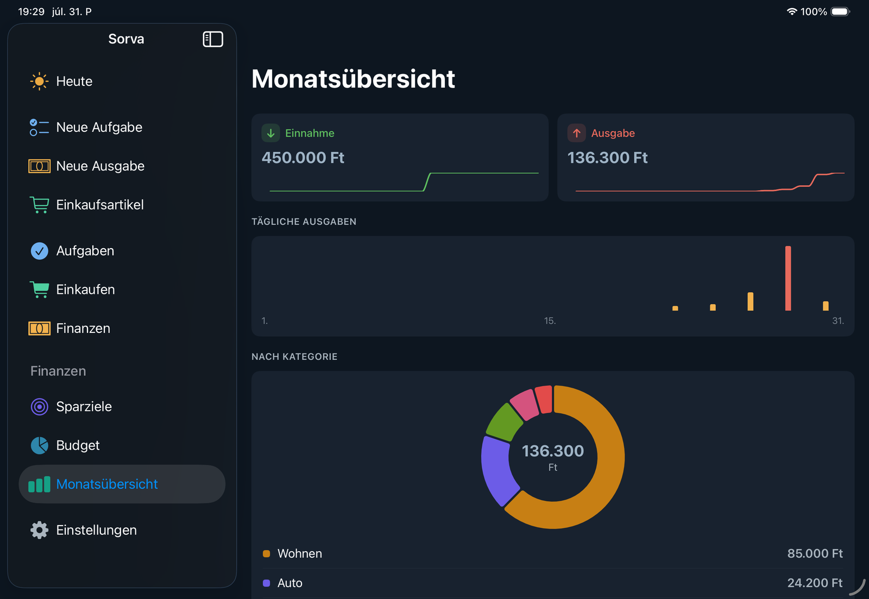This screenshot has height=599, width=869.
Task: Click the green donut chart segment
Action: 505,423
